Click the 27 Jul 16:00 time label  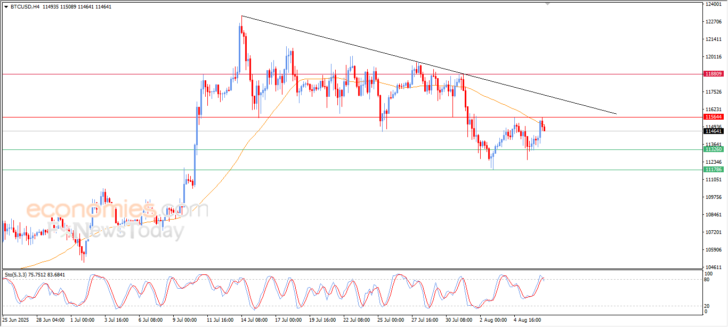(x=425, y=320)
